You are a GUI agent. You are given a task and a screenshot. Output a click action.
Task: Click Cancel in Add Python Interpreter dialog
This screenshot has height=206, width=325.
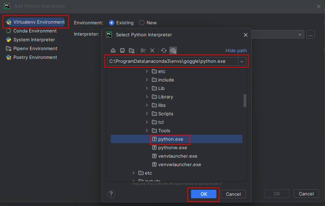(x=306, y=194)
